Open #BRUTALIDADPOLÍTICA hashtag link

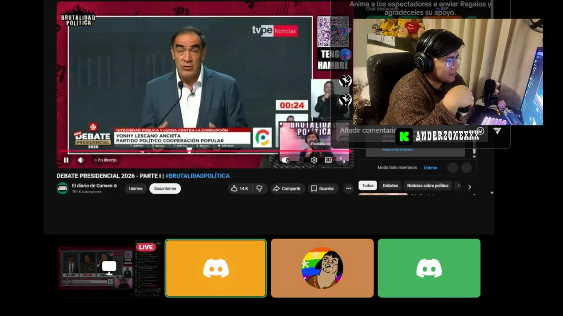click(197, 176)
